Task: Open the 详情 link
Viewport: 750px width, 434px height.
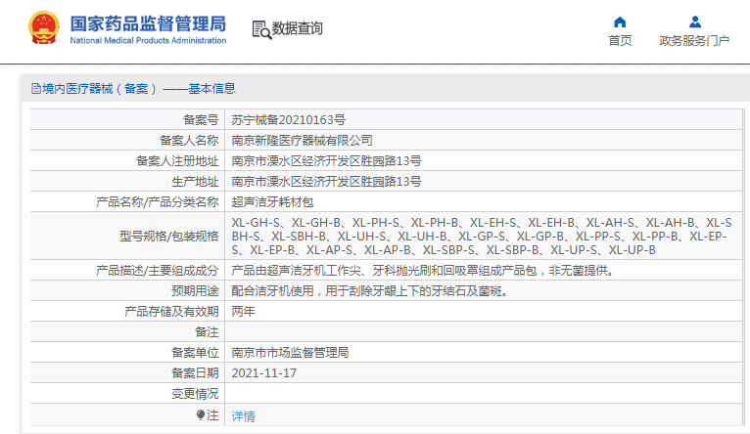Action: (x=243, y=415)
